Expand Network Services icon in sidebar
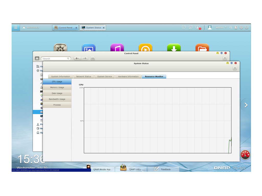The height and width of the screenshot is (196, 262). coord(38,129)
